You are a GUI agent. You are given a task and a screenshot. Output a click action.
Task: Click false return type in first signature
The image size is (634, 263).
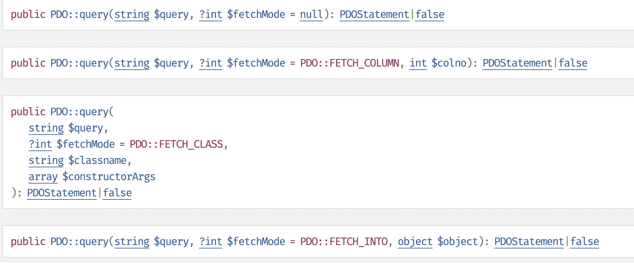coord(430,15)
